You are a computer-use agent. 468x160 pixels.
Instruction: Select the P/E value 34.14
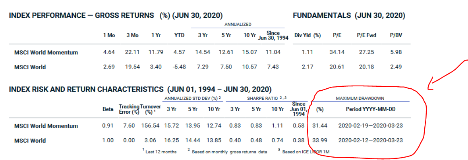(336, 52)
